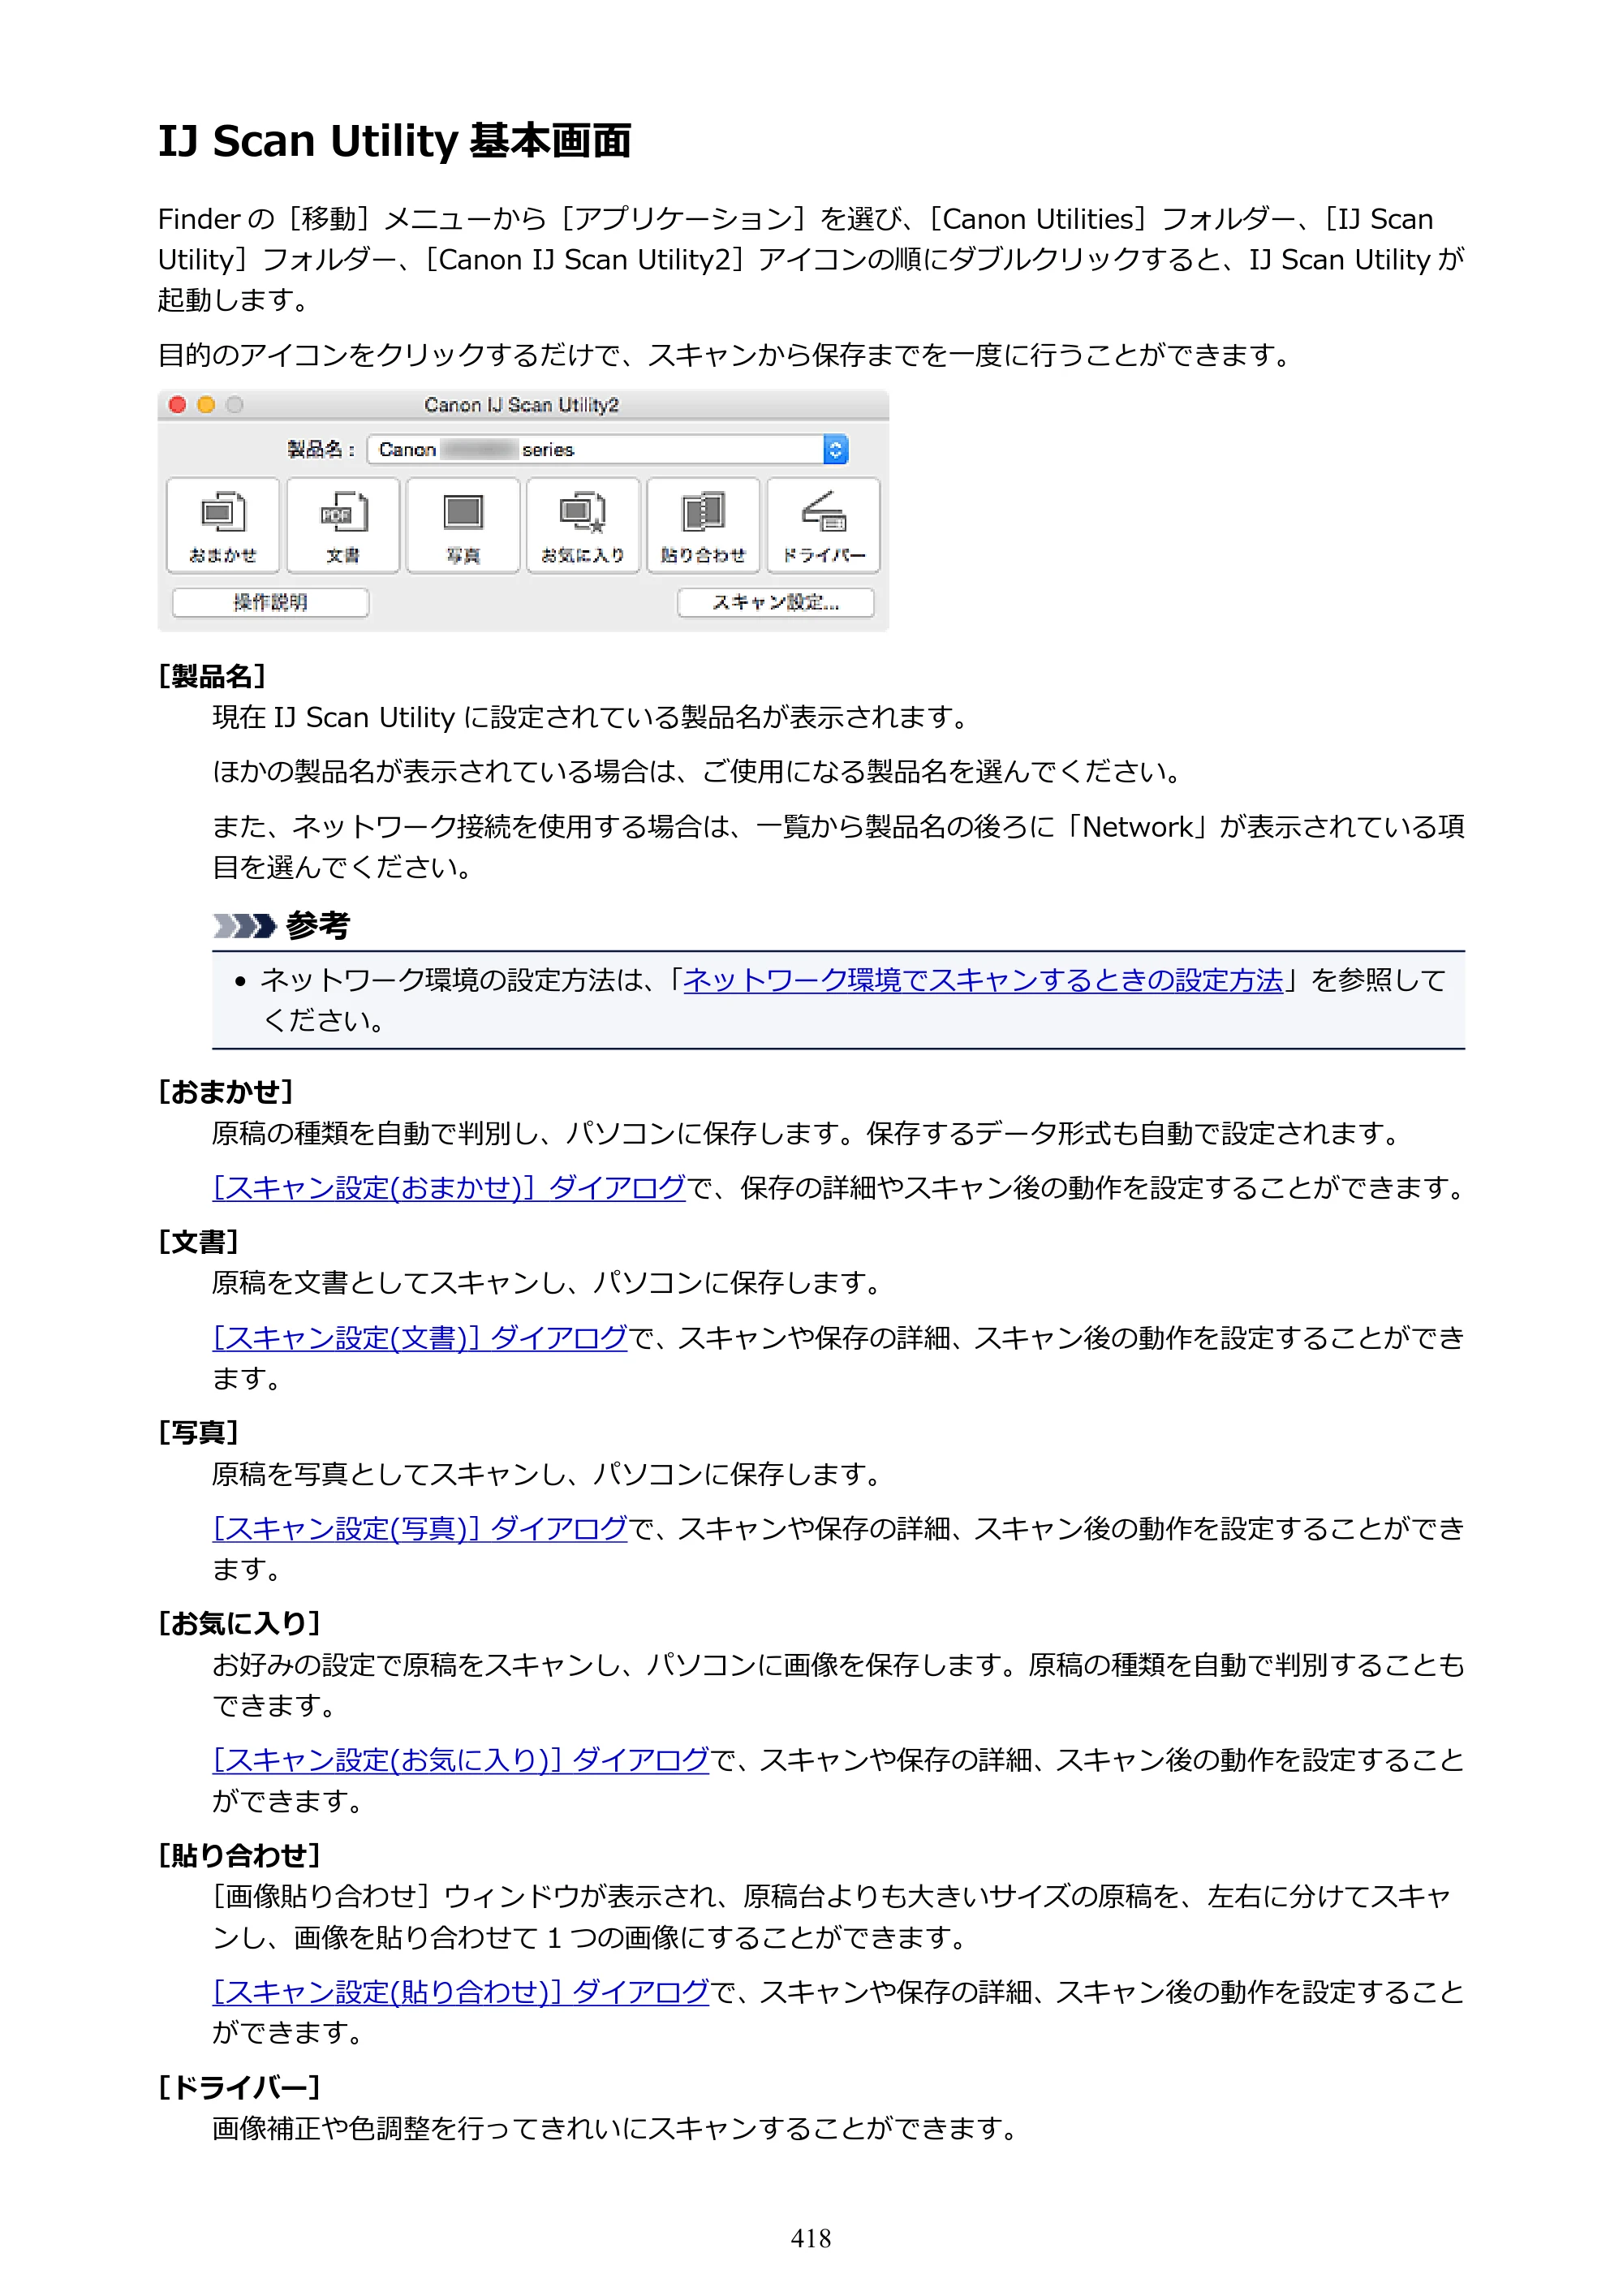Launch the ドライバー (Driver) scan icon
1623x2296 pixels.
[823, 525]
